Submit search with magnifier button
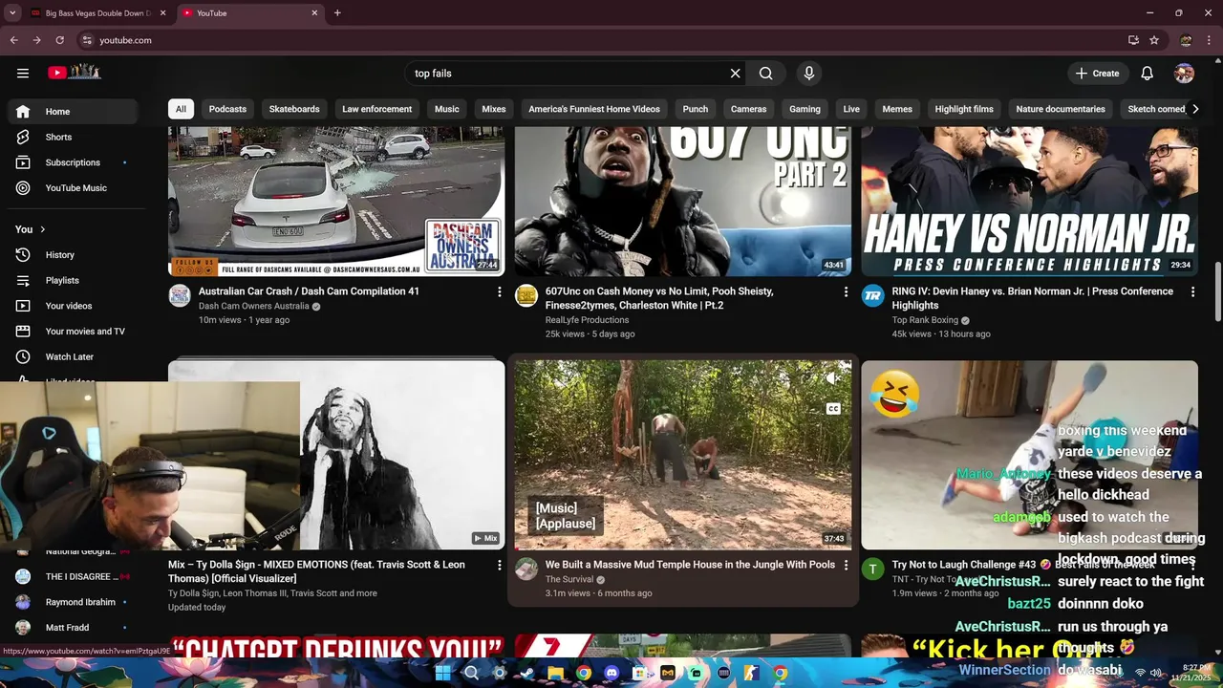The height and width of the screenshot is (688, 1223). (765, 74)
